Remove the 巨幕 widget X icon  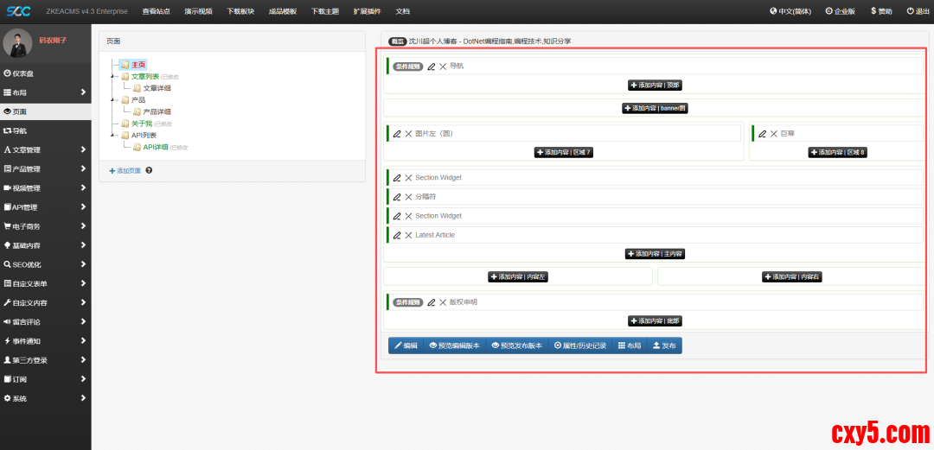coord(773,134)
